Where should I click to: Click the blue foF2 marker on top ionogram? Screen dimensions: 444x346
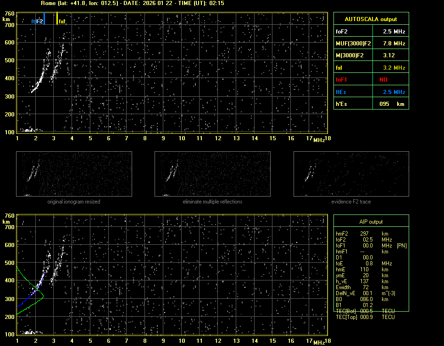[x=44, y=19]
